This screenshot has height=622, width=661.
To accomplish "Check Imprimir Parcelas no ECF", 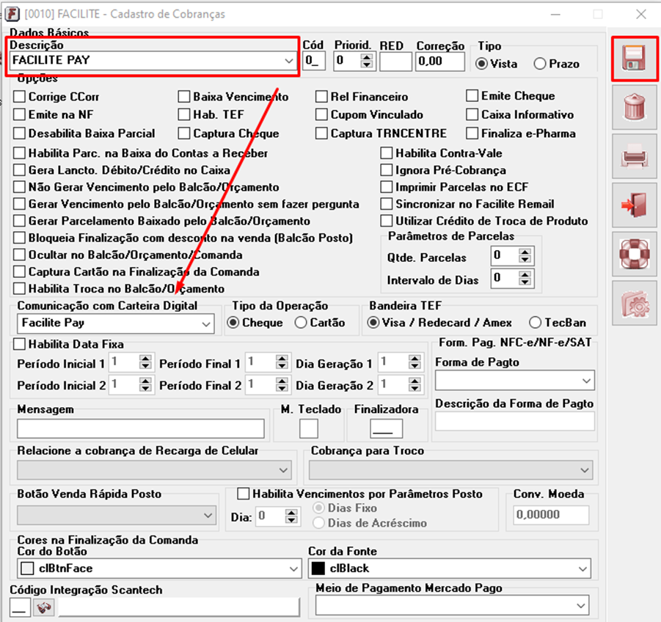I will point(386,187).
